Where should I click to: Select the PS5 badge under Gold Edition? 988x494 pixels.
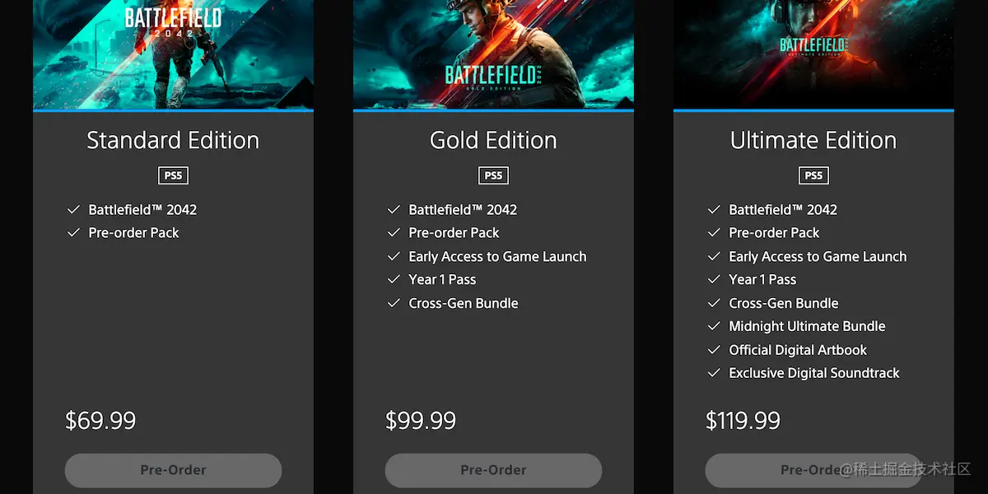493,175
